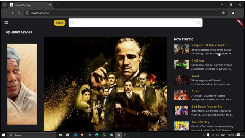Open Brave browser from taskbar
245x138 pixels.
(x=82, y=135)
